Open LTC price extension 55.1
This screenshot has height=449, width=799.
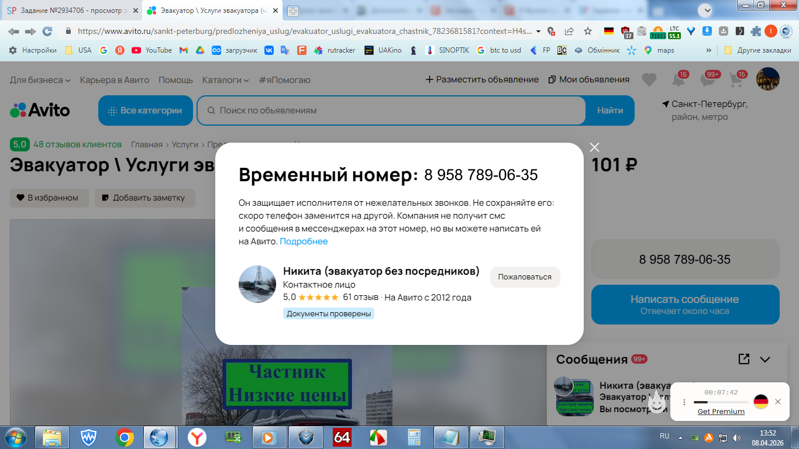click(674, 32)
